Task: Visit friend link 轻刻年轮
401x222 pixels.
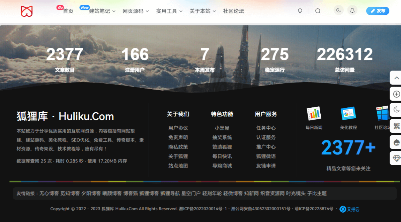Action: (x=212, y=193)
